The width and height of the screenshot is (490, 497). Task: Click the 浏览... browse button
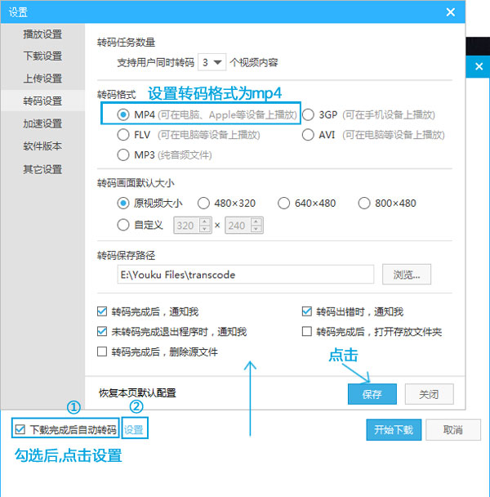click(x=407, y=275)
